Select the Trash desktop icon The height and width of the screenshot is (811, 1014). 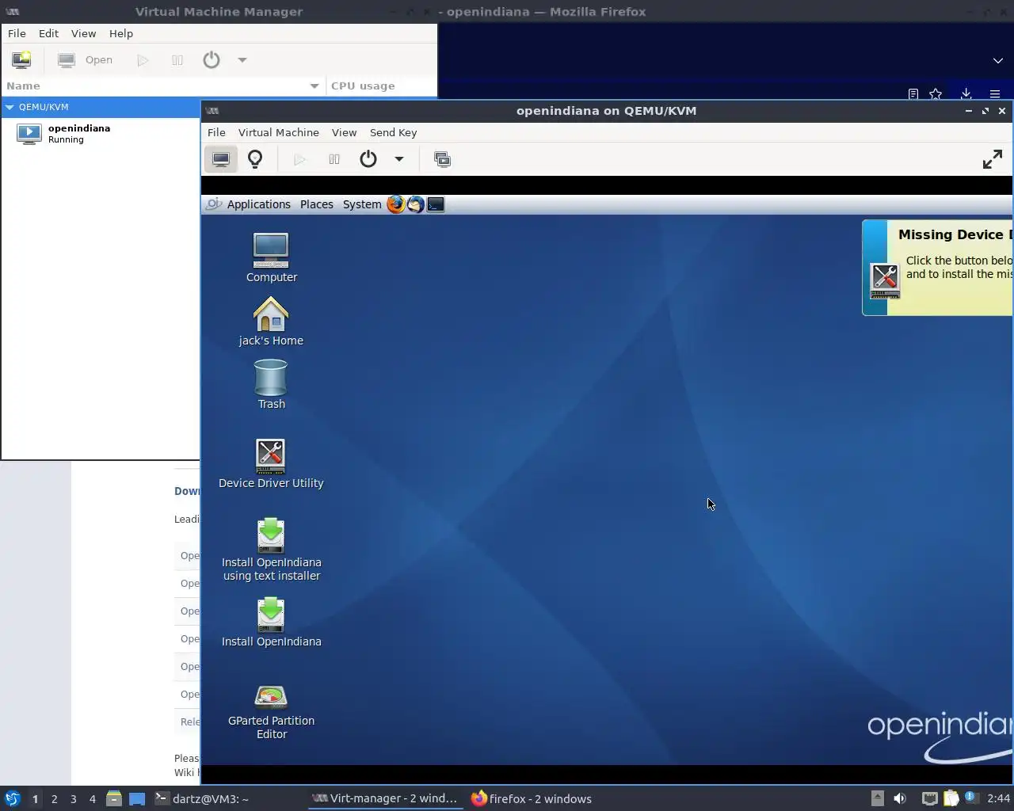pos(271,384)
